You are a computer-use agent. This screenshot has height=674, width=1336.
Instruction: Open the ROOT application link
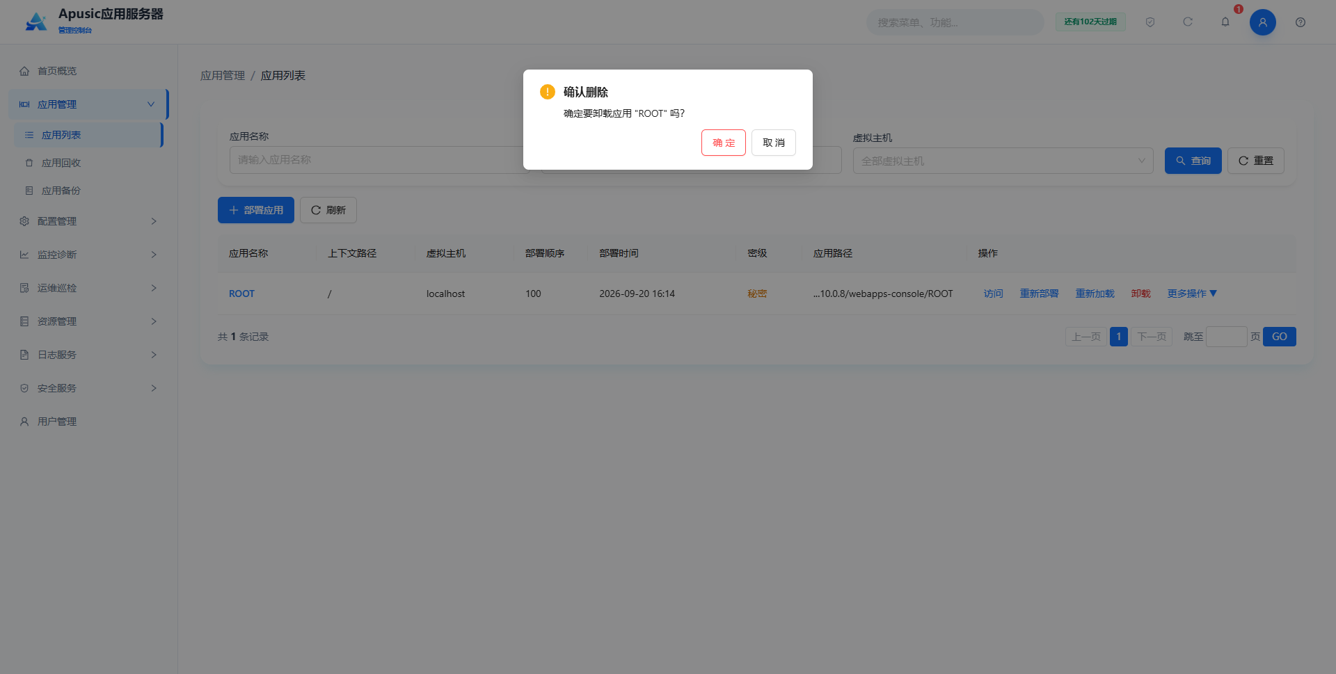241,294
